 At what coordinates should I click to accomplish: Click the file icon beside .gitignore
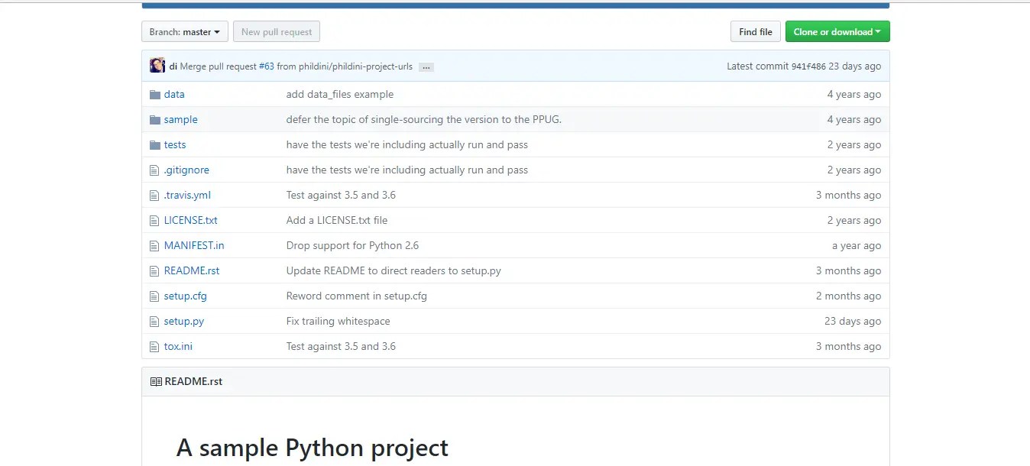(x=154, y=170)
